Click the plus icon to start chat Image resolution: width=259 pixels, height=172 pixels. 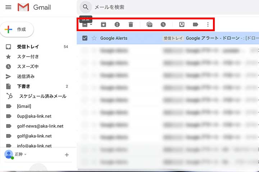click(67, 155)
